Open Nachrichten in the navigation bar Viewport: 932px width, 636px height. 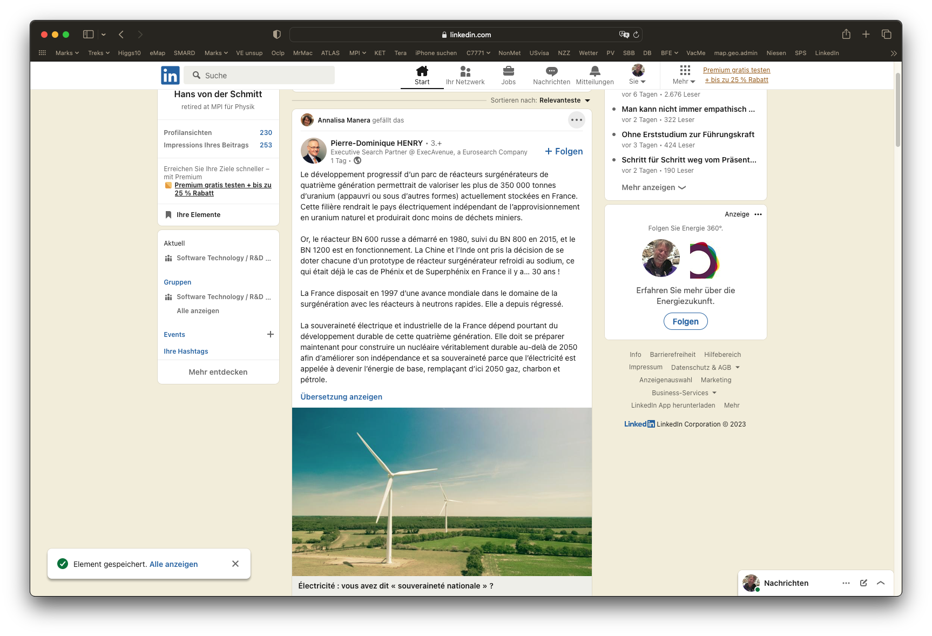tap(551, 76)
